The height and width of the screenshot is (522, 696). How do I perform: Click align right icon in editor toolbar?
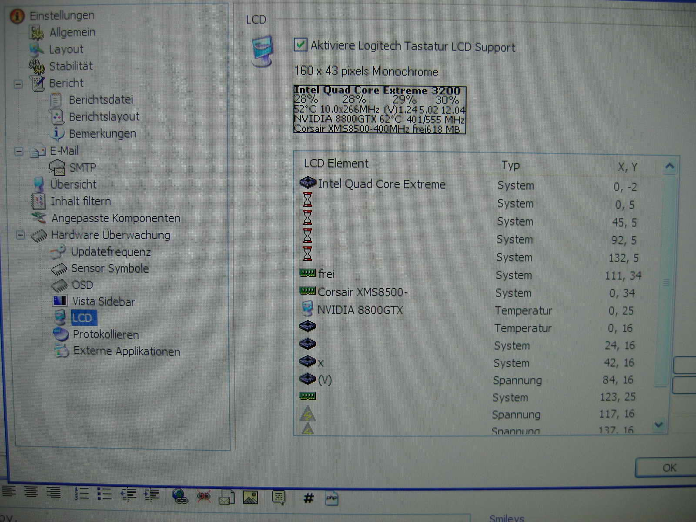pyautogui.click(x=54, y=492)
